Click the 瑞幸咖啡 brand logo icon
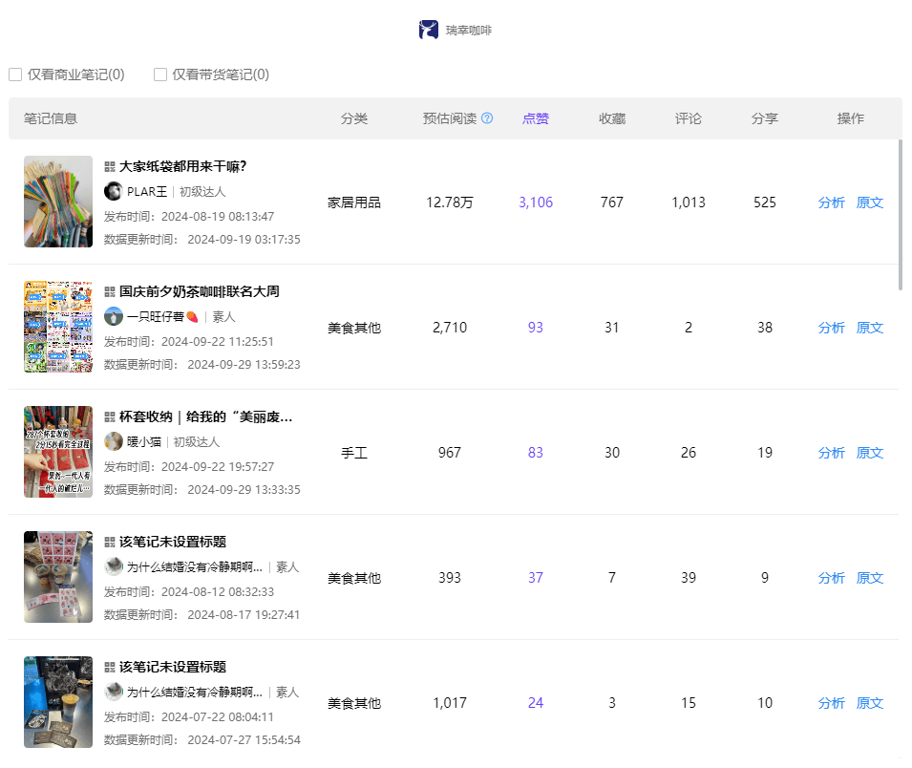The height and width of the screenshot is (768, 912). point(429,30)
